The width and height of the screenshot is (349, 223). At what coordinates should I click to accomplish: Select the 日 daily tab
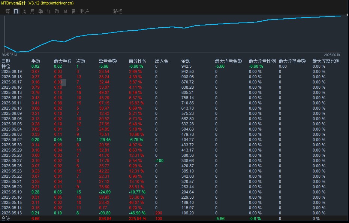click(x=16, y=11)
